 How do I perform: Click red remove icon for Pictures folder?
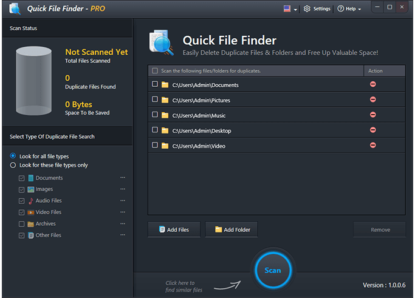(x=372, y=100)
